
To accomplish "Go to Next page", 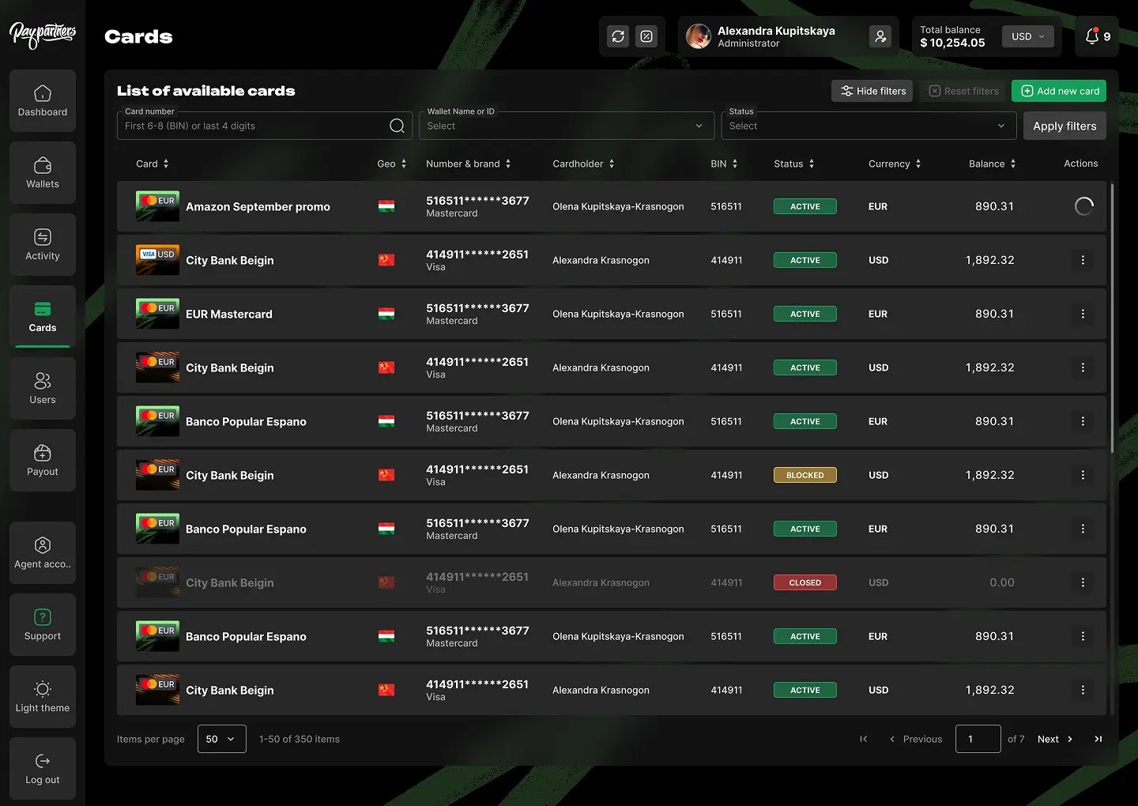I will tap(1055, 739).
